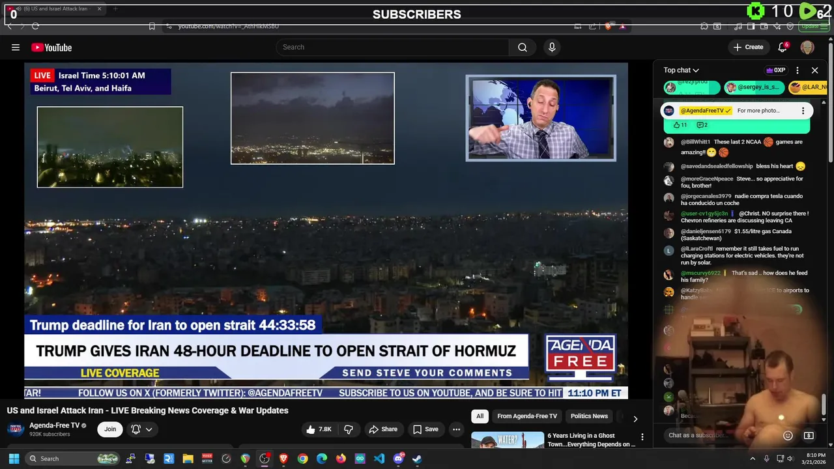Select the From Agenda-Free TV chip
The height and width of the screenshot is (469, 834).
click(x=527, y=416)
